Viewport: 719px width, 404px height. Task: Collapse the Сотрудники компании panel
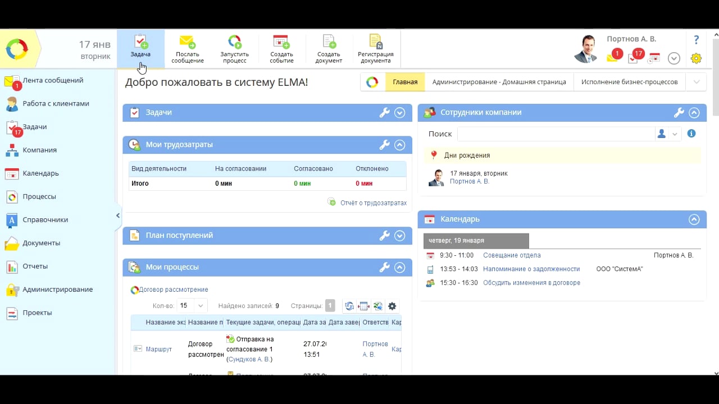point(694,113)
